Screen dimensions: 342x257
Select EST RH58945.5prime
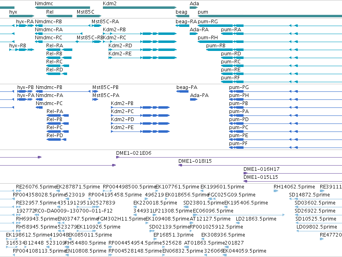tap(37, 227)
